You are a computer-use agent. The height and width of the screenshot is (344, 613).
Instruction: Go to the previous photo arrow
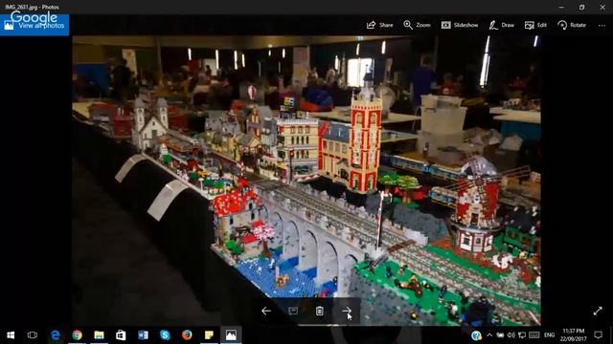266,311
